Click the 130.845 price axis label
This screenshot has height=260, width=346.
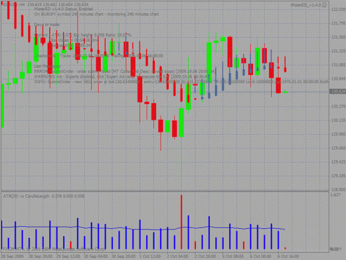coord(338,79)
